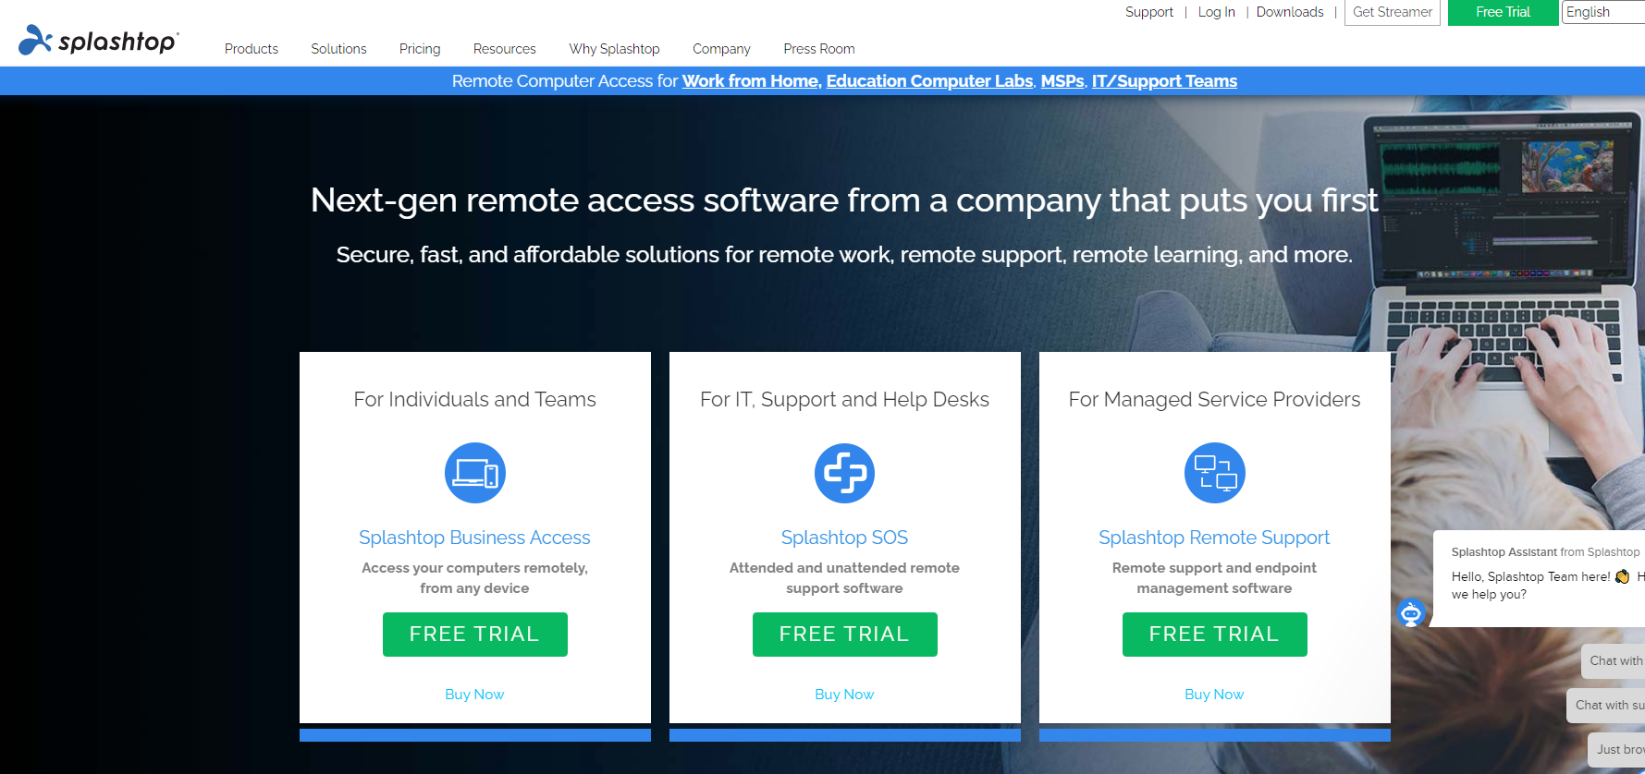Image resolution: width=1645 pixels, height=774 pixels.
Task: Click the Splashtop SOS cross icon
Action: (x=844, y=473)
